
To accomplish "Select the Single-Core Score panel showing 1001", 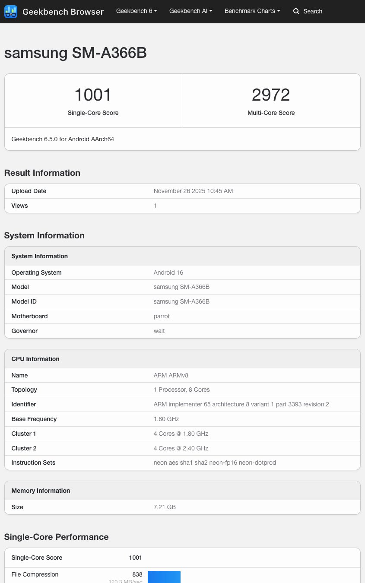I will pyautogui.click(x=93, y=100).
